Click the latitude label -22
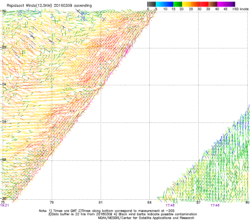This screenshot has height=220, width=250. pyautogui.click(x=3, y=47)
